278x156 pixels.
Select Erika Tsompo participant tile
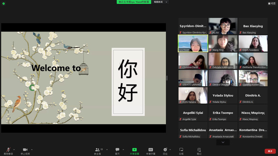point(223,113)
